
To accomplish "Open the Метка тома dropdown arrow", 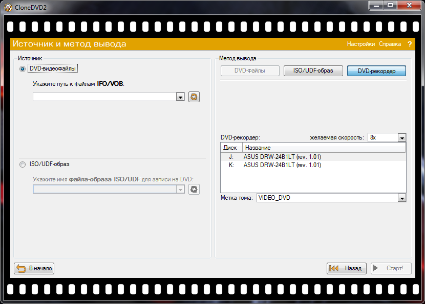I will pyautogui.click(x=402, y=198).
